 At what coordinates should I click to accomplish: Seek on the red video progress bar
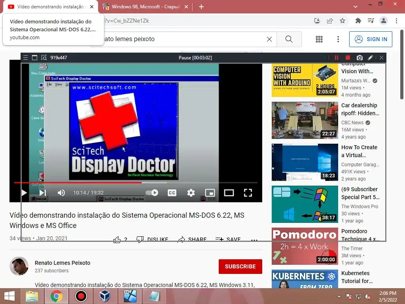(136, 182)
